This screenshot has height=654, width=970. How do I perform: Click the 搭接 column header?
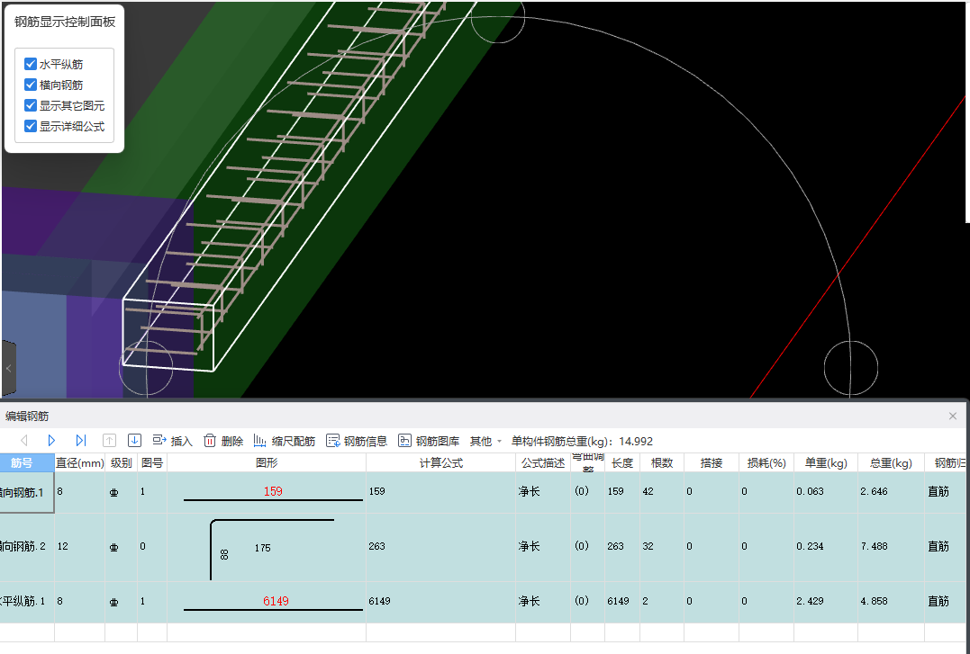(x=712, y=462)
